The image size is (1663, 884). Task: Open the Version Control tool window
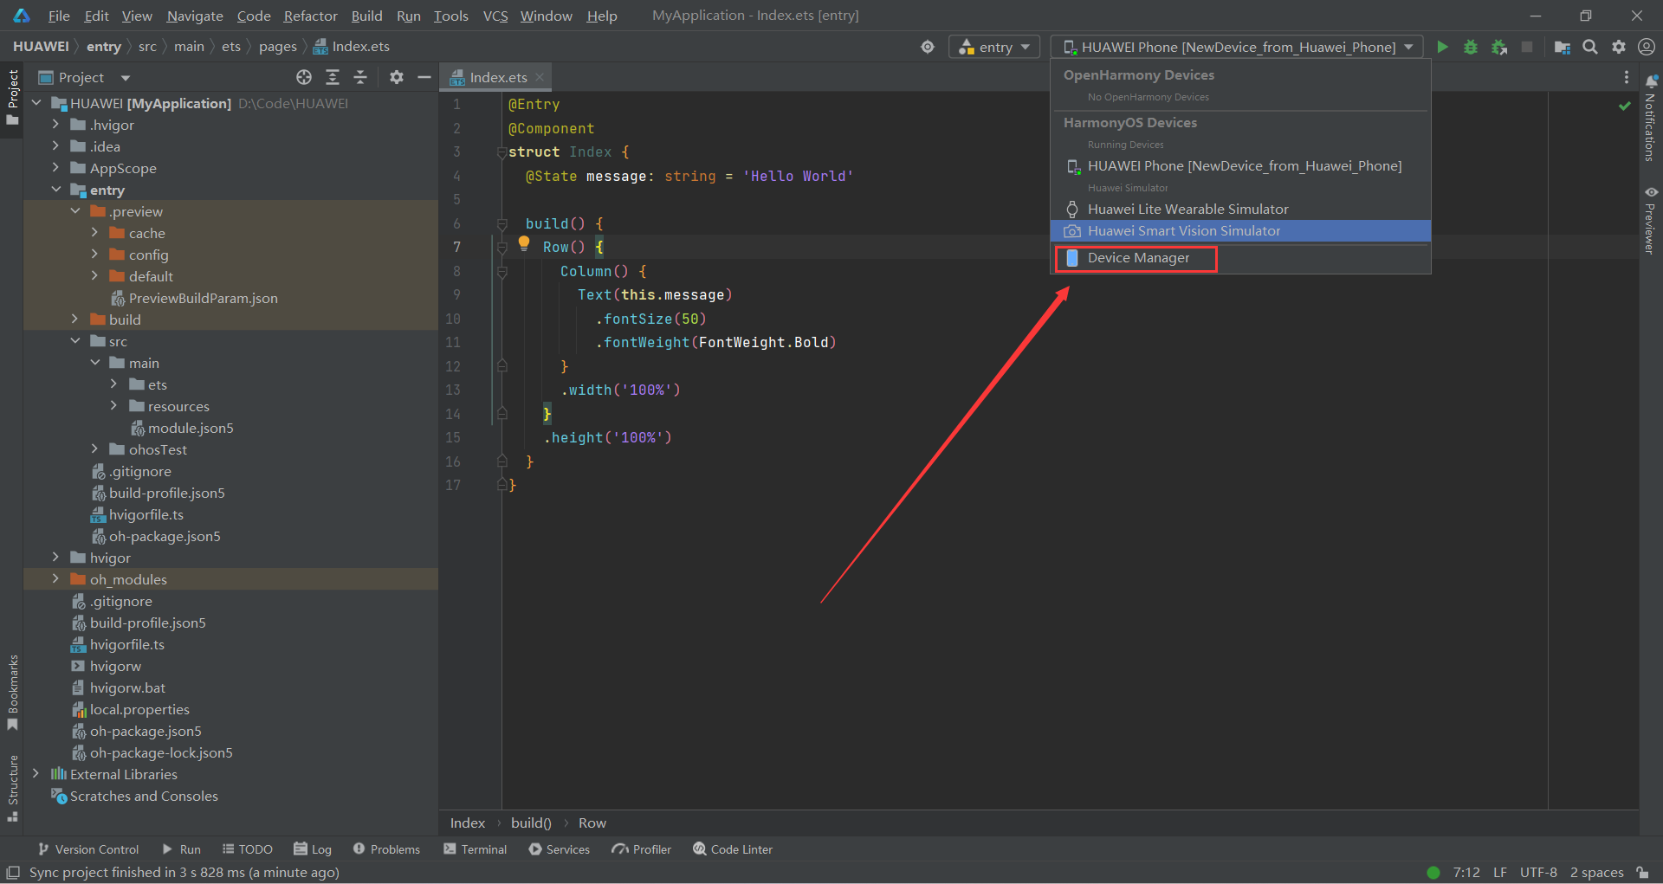point(87,849)
